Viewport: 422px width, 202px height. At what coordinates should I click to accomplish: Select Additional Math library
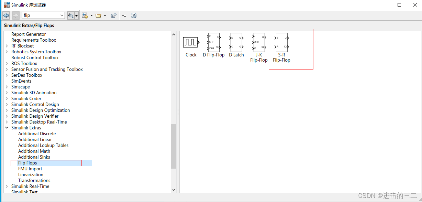click(34, 151)
